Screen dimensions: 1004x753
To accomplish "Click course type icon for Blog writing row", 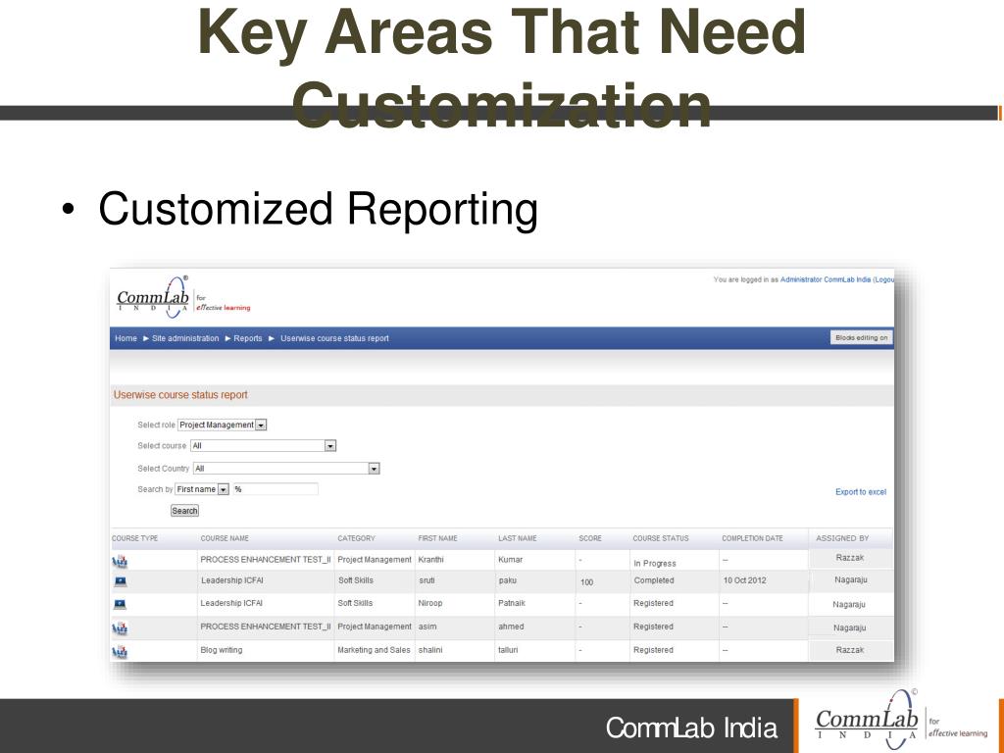I will pyautogui.click(x=120, y=652).
